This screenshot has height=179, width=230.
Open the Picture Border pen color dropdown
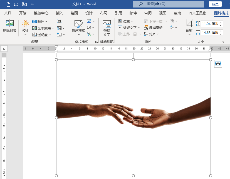[x=94, y=21]
